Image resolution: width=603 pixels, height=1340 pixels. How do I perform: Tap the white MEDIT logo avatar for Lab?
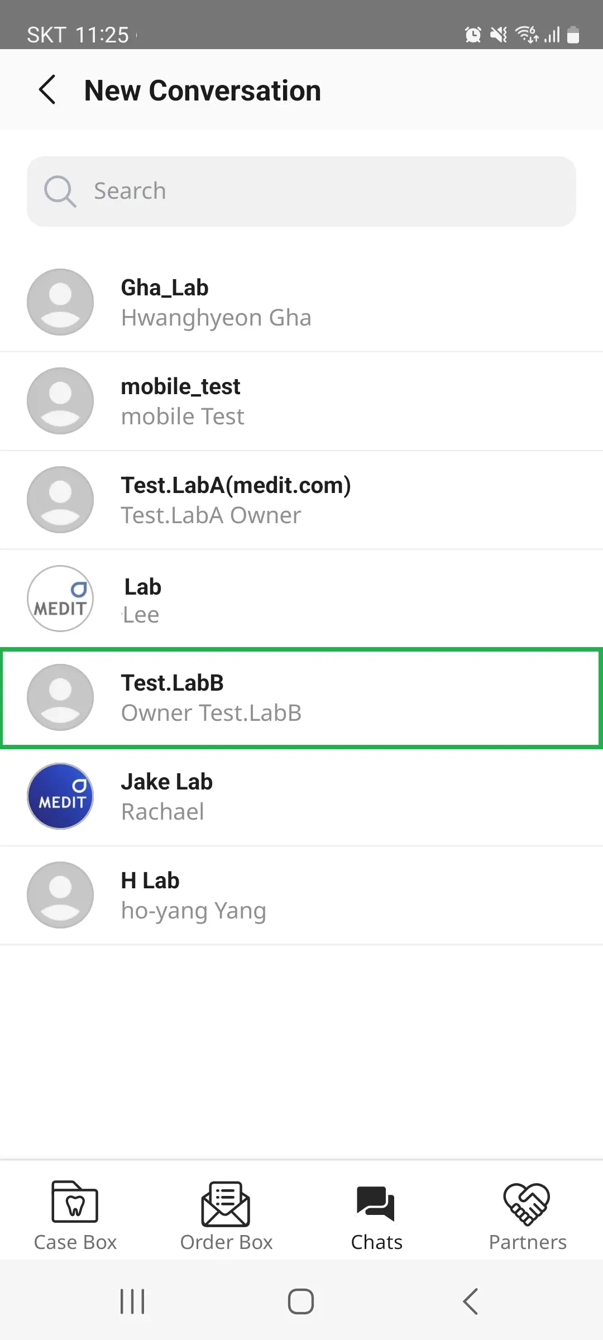point(60,599)
